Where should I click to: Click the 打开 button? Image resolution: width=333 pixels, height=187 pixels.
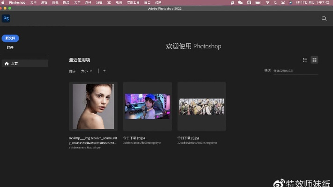(x=10, y=48)
